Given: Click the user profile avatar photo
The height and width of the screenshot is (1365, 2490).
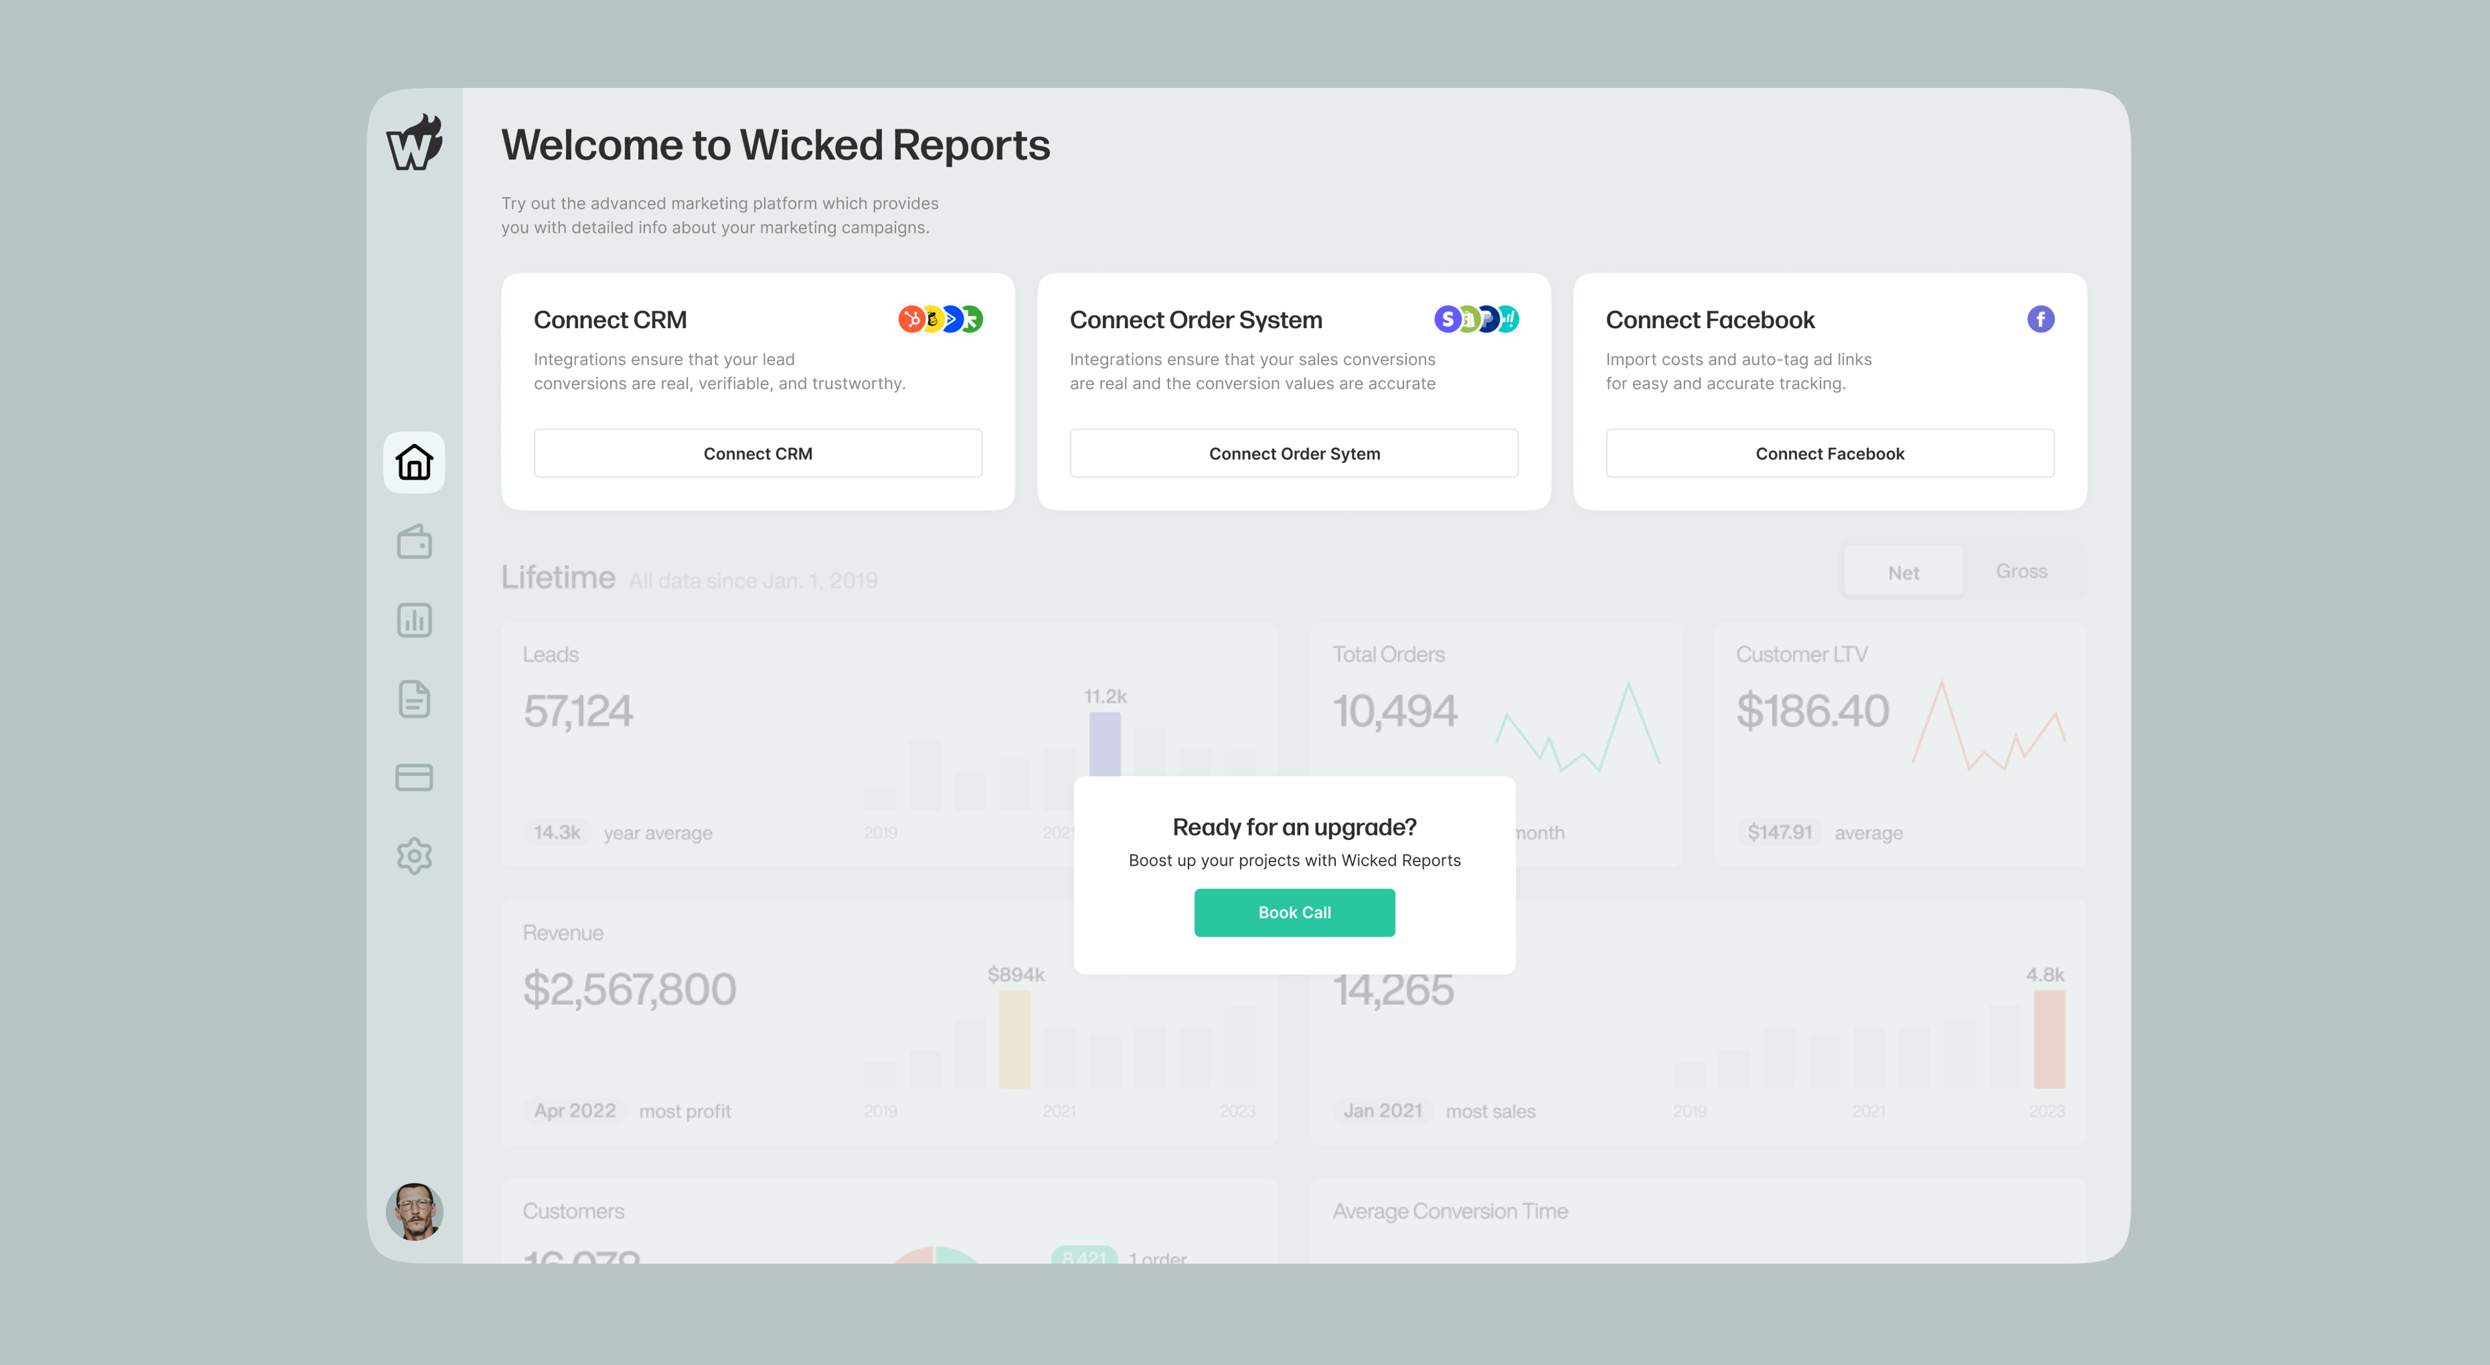Looking at the screenshot, I should (414, 1211).
